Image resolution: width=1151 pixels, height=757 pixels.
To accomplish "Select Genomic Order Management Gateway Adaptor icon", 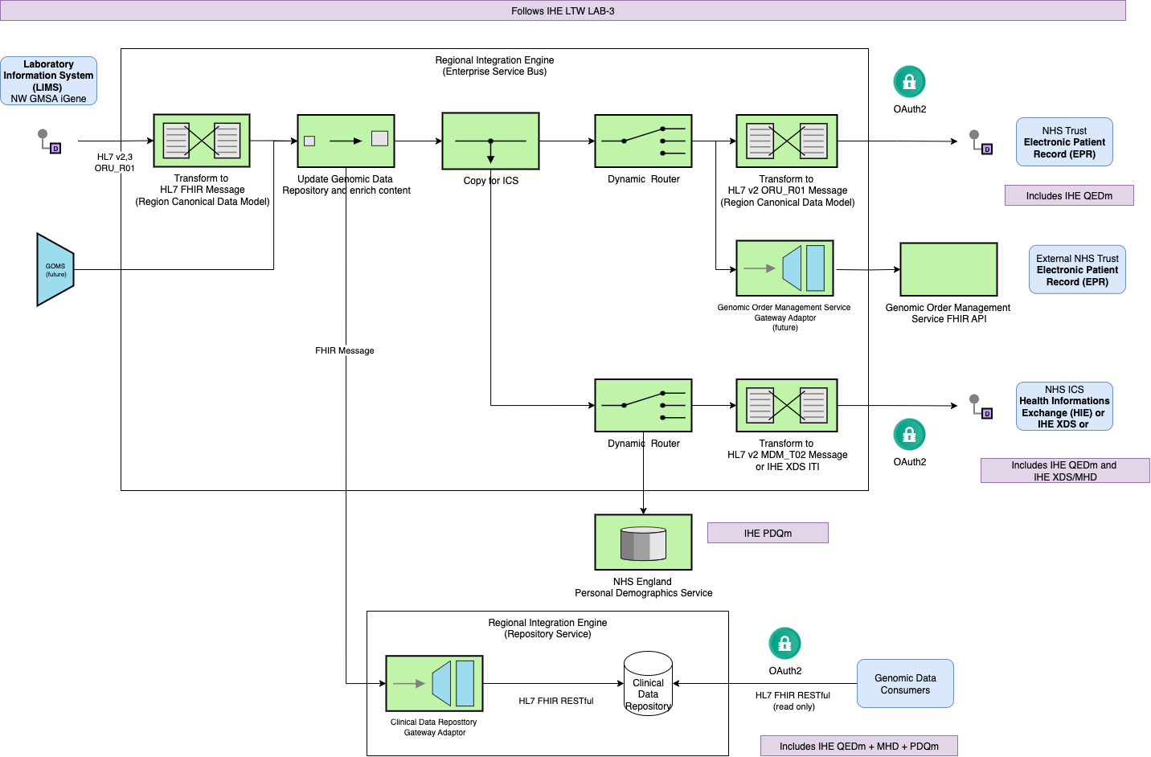I will click(x=784, y=268).
